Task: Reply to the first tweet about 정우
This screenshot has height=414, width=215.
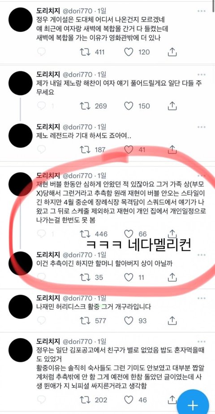Action: tap(41, 52)
